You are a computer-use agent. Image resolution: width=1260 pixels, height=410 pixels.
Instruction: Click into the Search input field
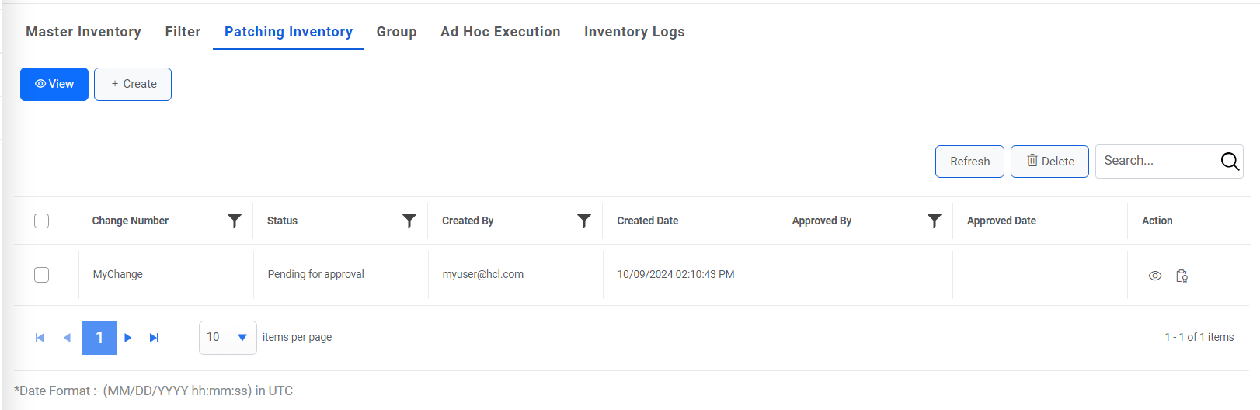pyautogui.click(x=1156, y=161)
